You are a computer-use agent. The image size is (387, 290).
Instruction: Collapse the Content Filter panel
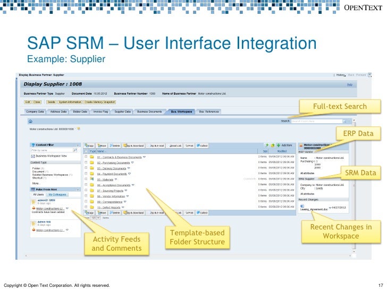[x=78, y=145]
